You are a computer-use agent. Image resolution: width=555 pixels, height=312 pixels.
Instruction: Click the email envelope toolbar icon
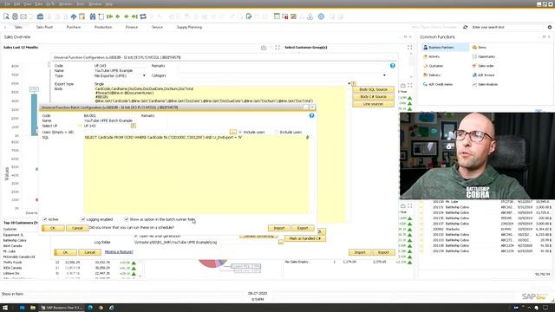click(23, 16)
